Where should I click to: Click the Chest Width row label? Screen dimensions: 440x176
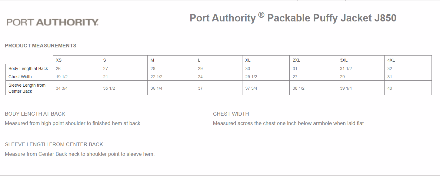20,77
